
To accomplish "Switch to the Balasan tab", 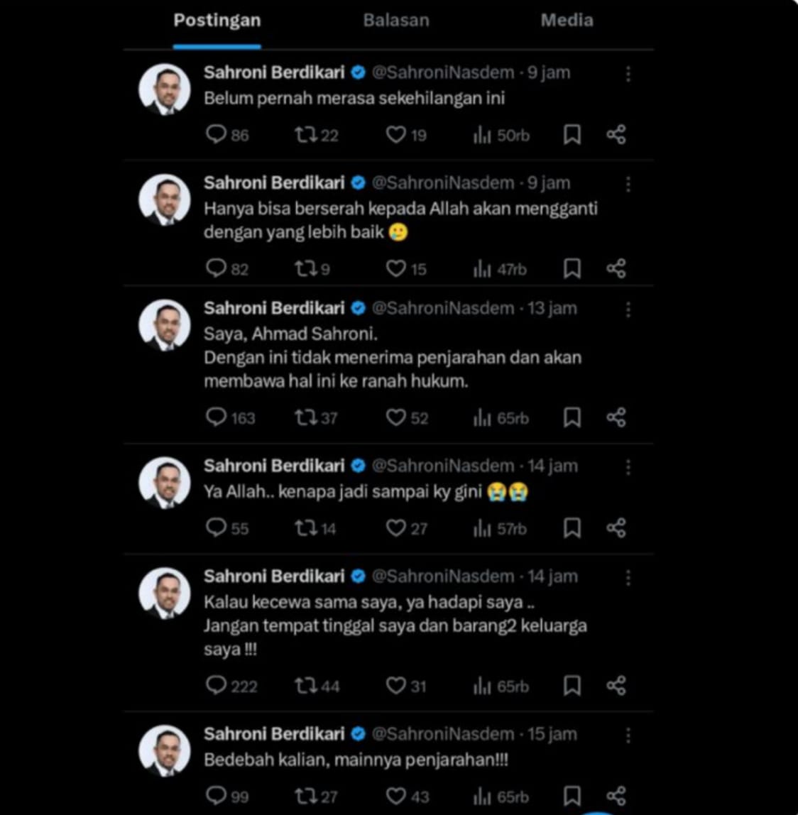I will point(396,21).
